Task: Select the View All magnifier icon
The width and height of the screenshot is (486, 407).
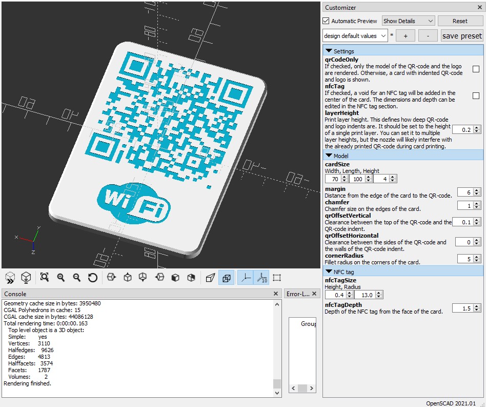Action: 44,277
